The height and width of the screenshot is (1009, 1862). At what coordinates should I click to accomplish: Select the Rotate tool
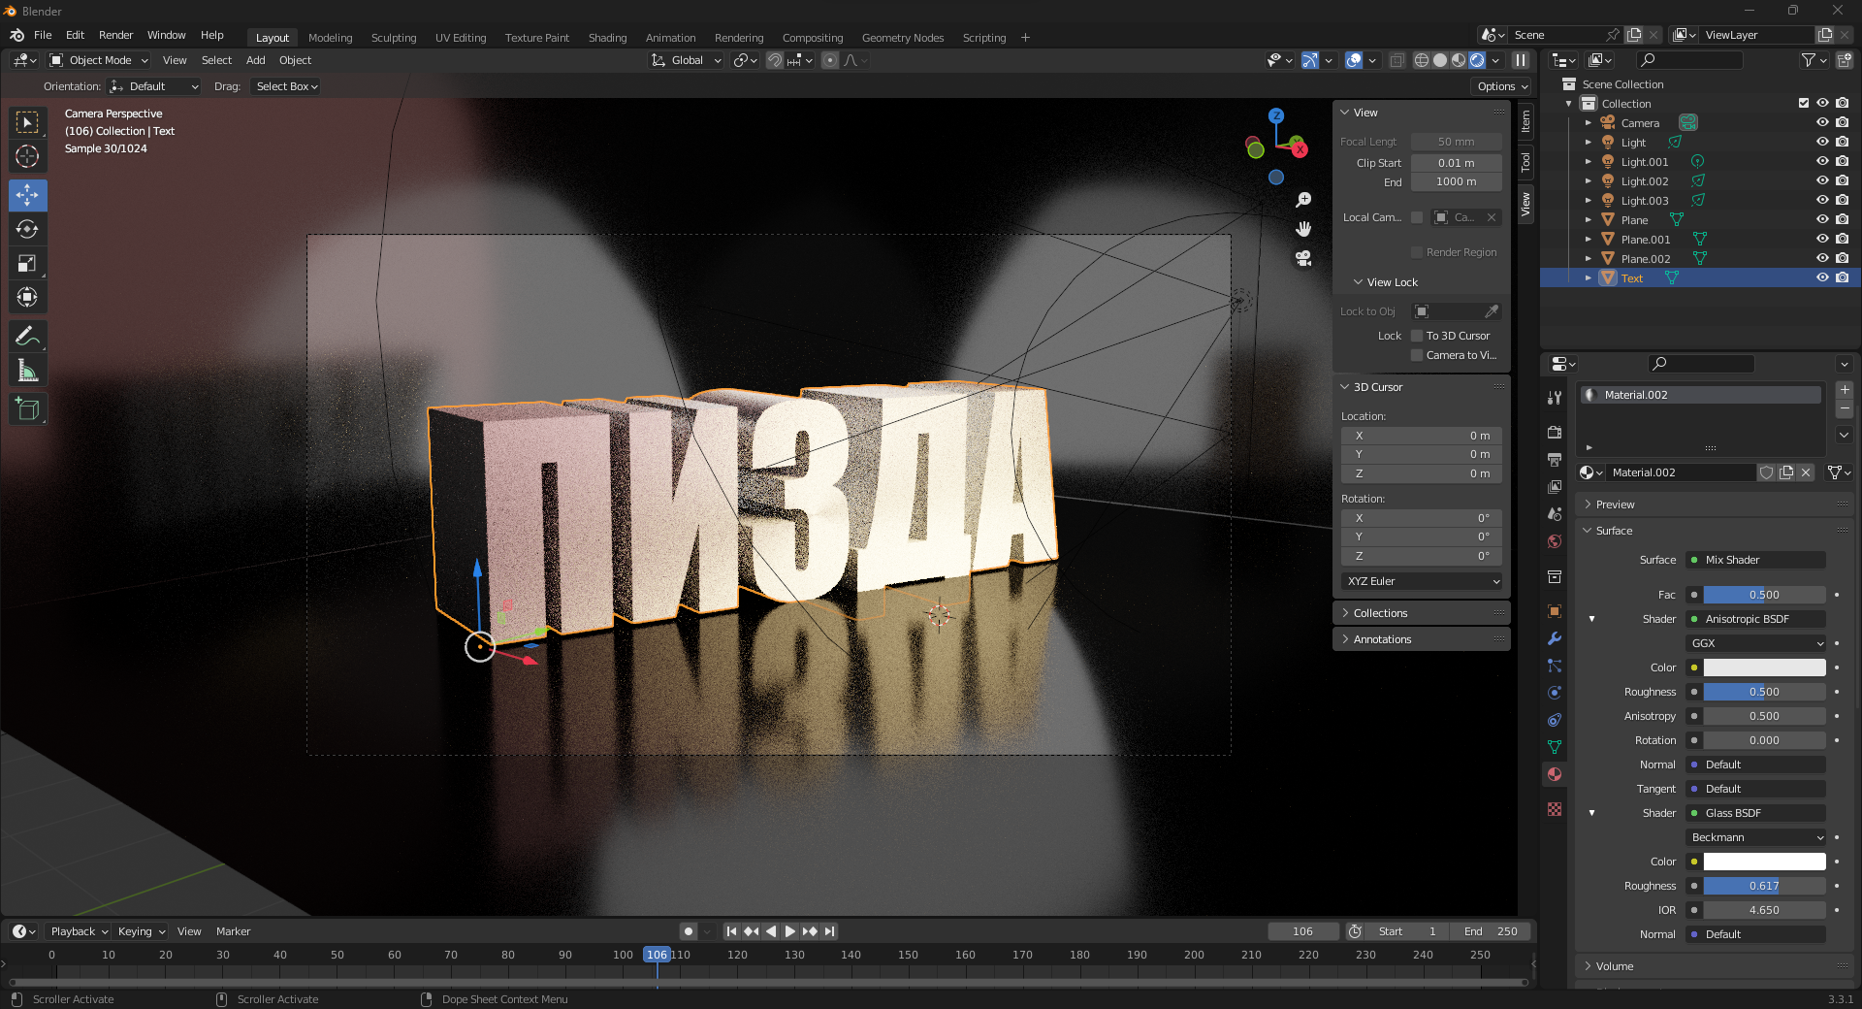(x=27, y=229)
